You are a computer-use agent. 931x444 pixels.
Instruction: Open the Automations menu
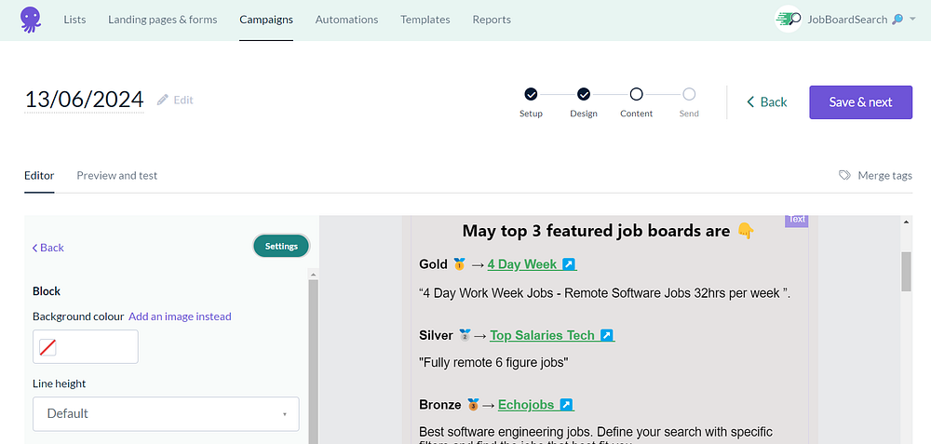[346, 20]
